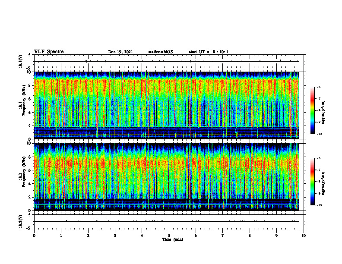Viewport: 342px width, 264px height.
Task: Select the date text "Dec. 19, 2021"
Action: click(x=120, y=52)
